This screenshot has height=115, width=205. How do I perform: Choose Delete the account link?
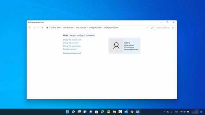(x=70, y=49)
